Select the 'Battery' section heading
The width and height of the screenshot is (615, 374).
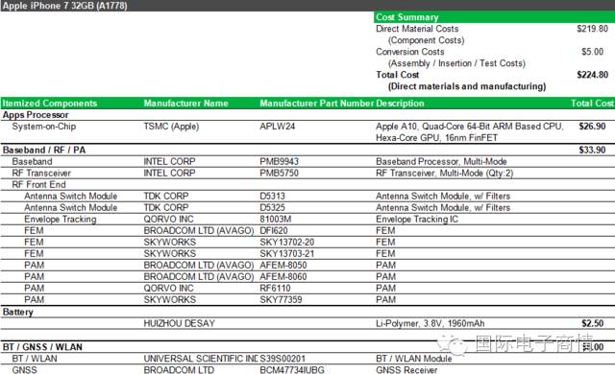(x=17, y=313)
